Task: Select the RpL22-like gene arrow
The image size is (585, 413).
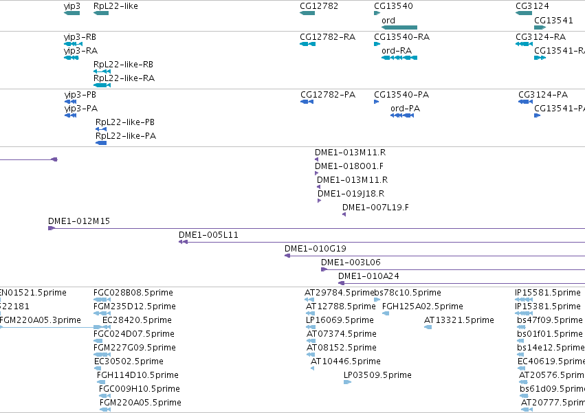Action: point(101,13)
